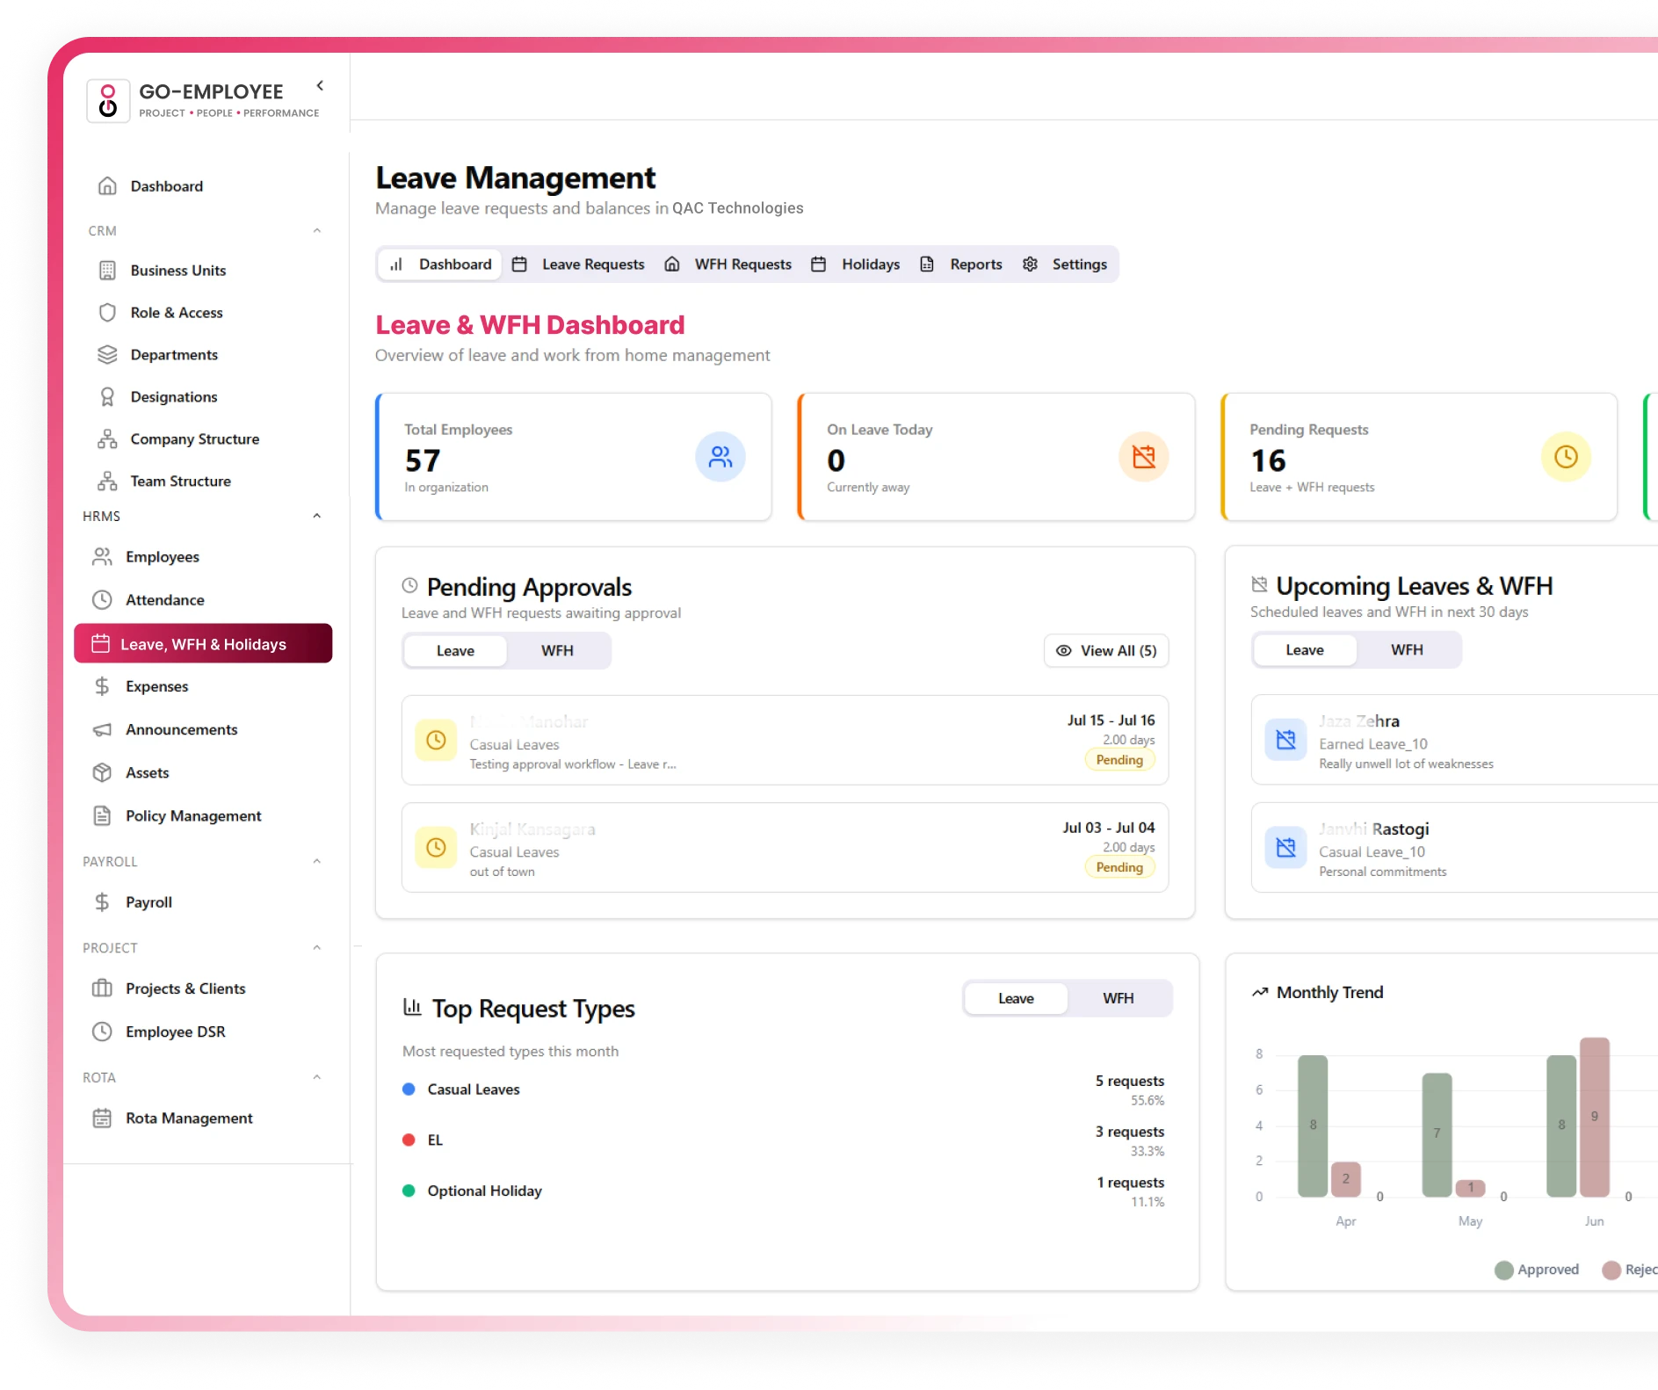
Task: Click View All (5) button
Action: [1106, 651]
